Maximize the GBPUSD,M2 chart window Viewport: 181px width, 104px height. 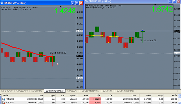coord(174,1)
